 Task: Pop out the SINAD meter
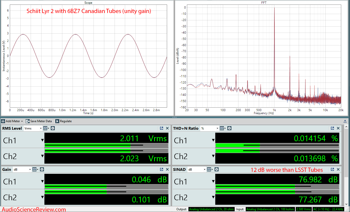click(332, 169)
